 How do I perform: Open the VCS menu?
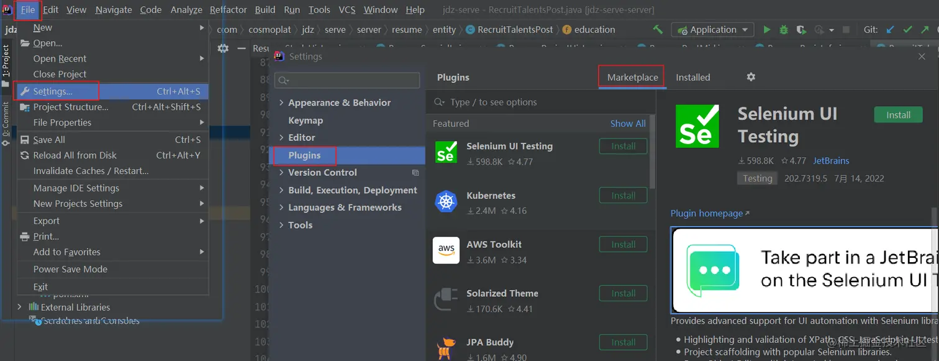pos(347,9)
